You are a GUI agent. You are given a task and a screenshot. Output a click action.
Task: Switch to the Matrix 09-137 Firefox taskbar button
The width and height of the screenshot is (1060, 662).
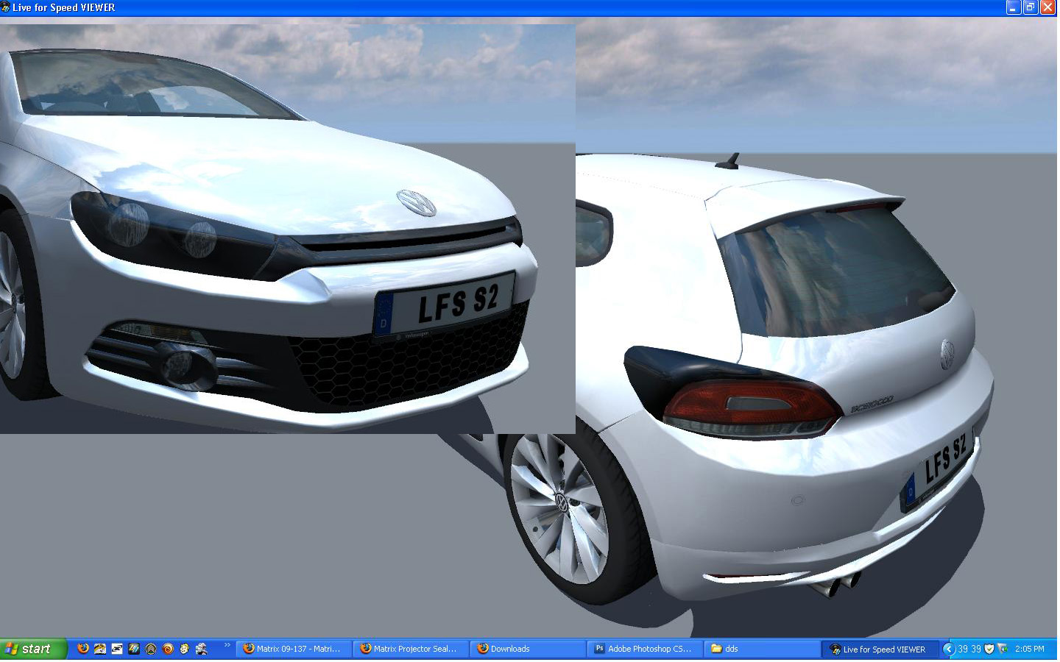tap(292, 649)
